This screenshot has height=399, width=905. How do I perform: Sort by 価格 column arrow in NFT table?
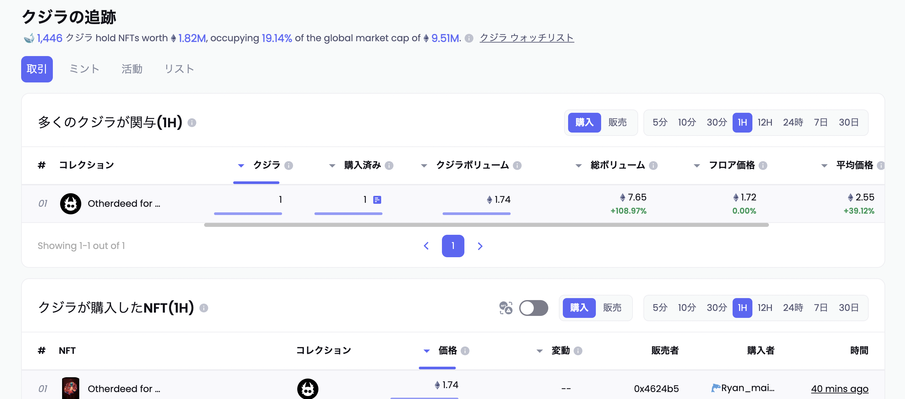(x=426, y=351)
